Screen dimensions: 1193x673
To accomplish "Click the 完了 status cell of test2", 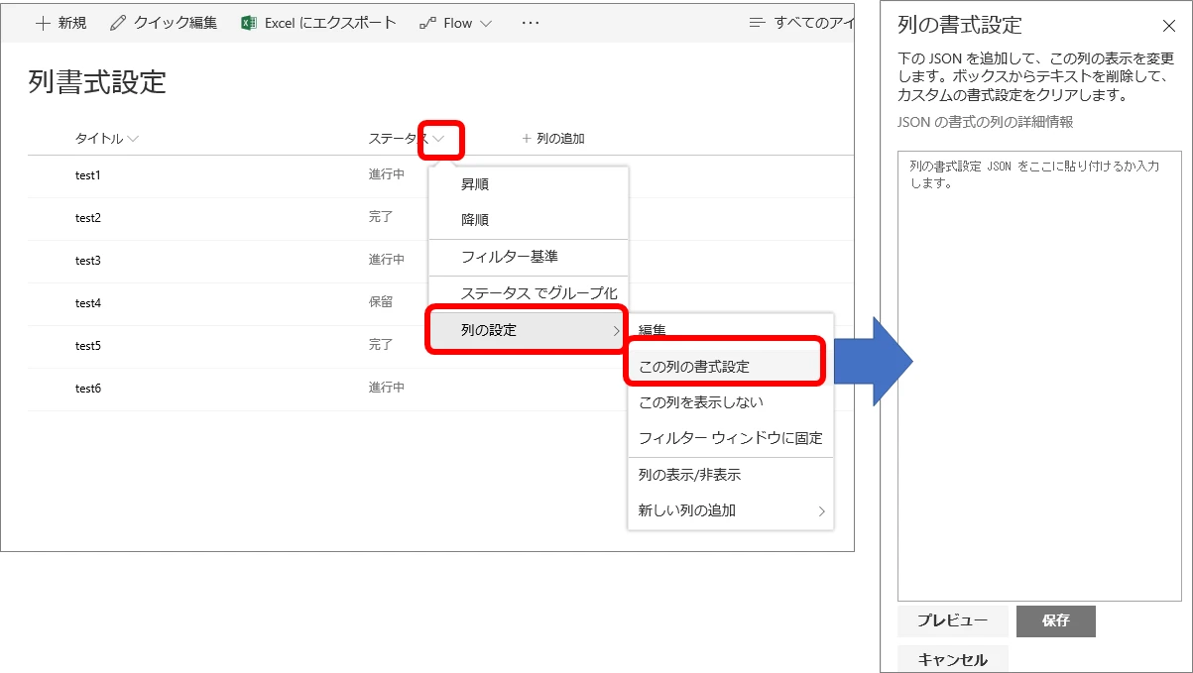I will coord(381,216).
